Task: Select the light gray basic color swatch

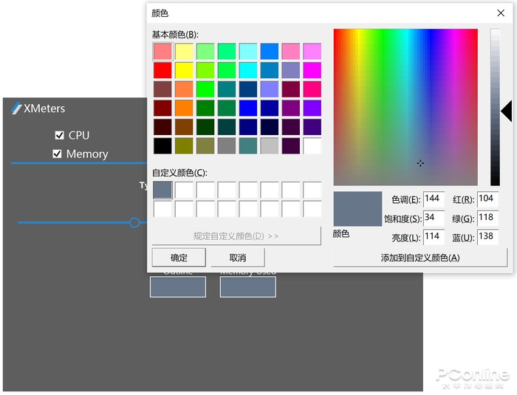Action: pos(270,145)
